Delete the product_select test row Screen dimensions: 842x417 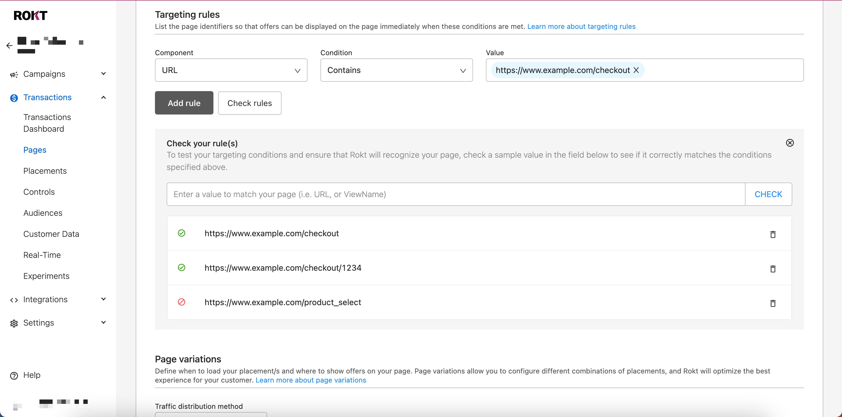tap(773, 303)
